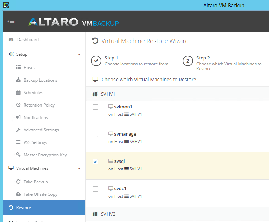Click the Notifications megaphone icon

coord(18,117)
